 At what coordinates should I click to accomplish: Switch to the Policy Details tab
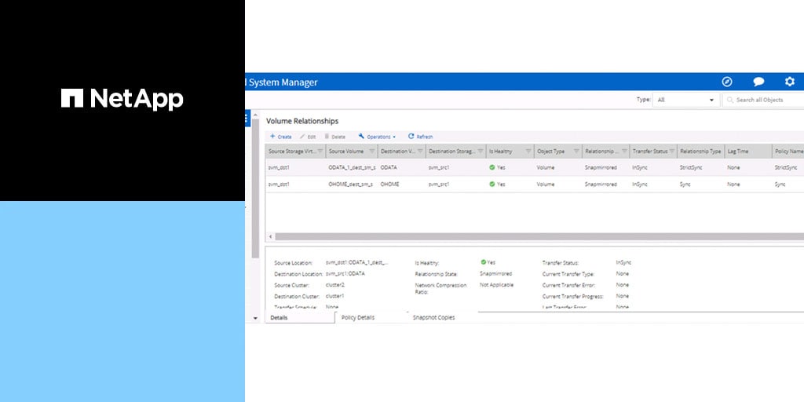358,317
